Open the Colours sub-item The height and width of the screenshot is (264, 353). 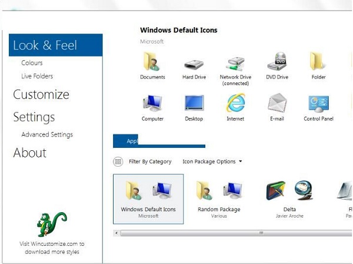(x=32, y=62)
